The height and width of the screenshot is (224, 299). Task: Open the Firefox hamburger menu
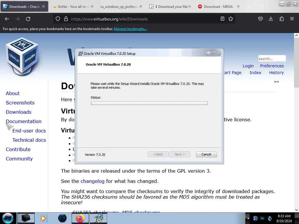(292, 19)
